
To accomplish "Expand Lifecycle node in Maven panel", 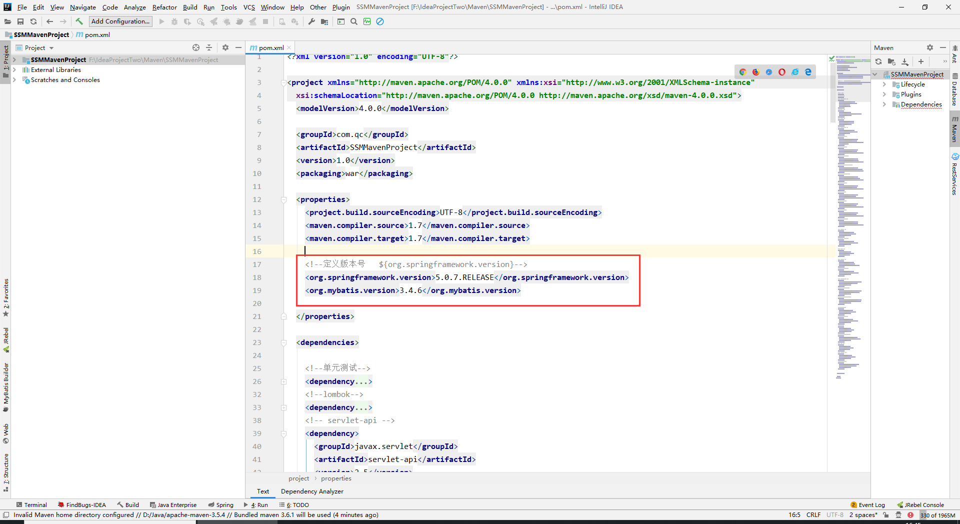I will (x=884, y=84).
